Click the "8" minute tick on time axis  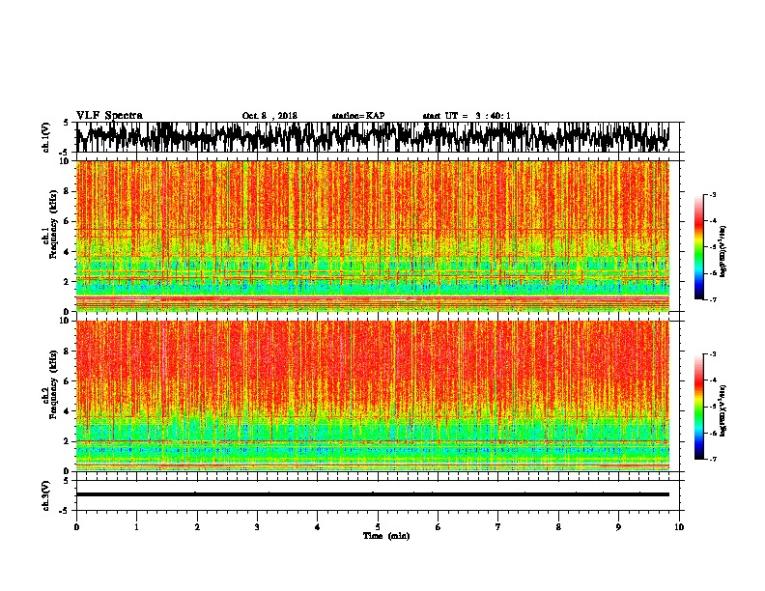coord(558,527)
